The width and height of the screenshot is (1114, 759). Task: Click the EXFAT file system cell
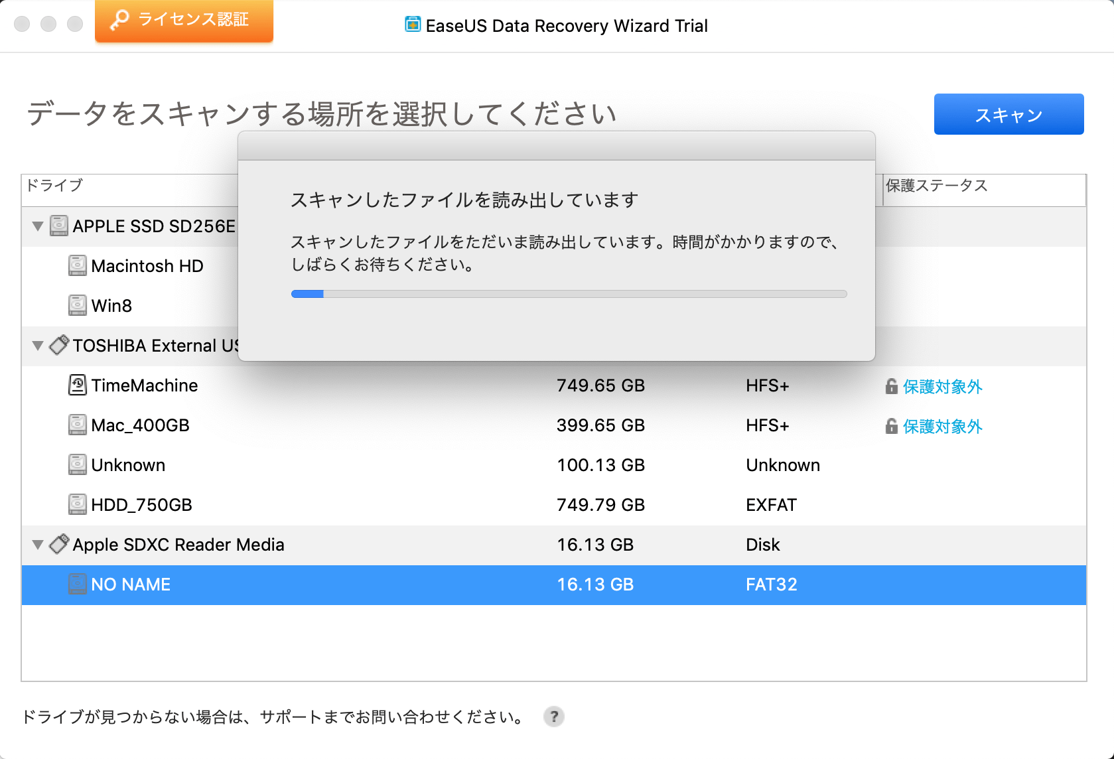coord(771,505)
